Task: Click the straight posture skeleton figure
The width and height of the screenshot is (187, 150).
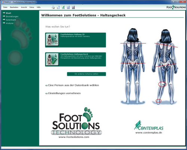Action: tap(133, 66)
